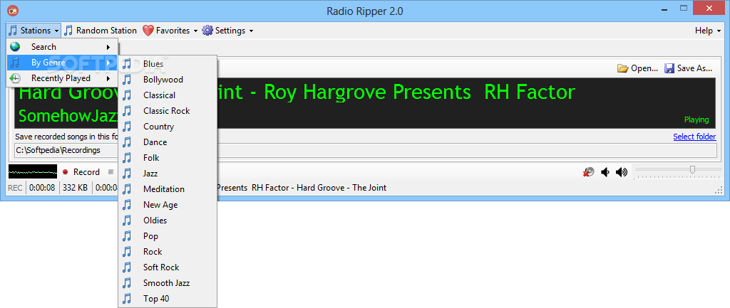Screen dimensions: 730x308
Task: Click the Radio Ripper app icon in title bar
Action: 13,10
